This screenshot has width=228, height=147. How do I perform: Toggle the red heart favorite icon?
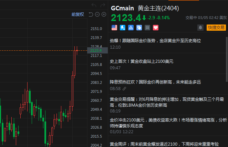point(156,28)
